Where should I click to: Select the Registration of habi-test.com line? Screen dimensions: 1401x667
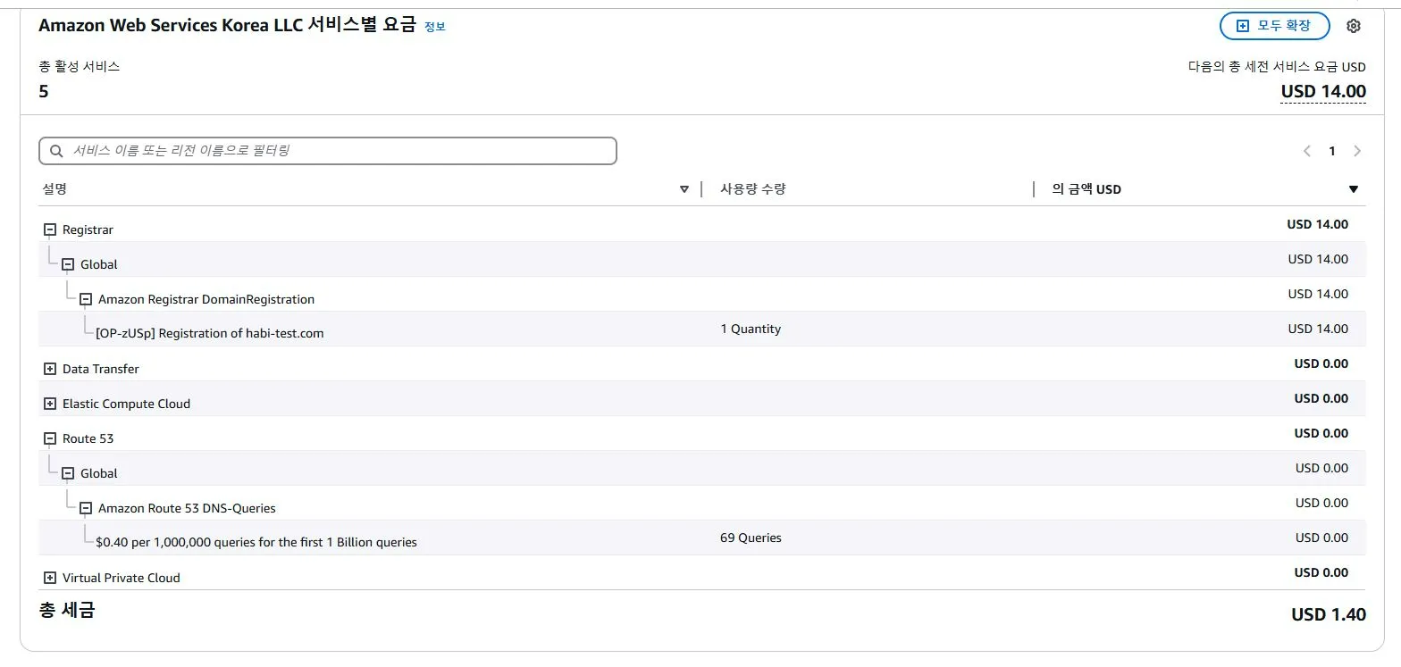(x=210, y=333)
